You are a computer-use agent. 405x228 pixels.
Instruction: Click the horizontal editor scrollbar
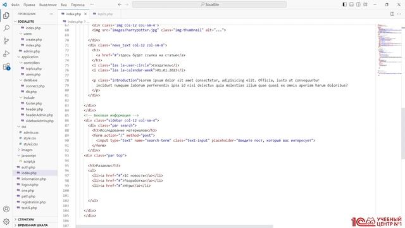click(x=175, y=227)
